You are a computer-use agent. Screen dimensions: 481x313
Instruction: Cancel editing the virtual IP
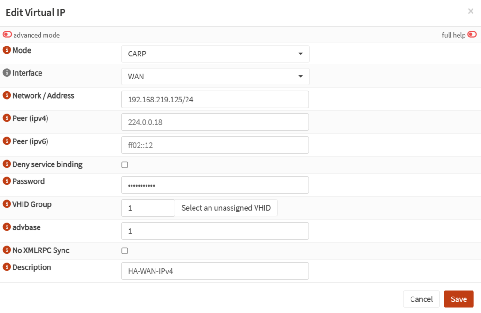pyautogui.click(x=421, y=299)
